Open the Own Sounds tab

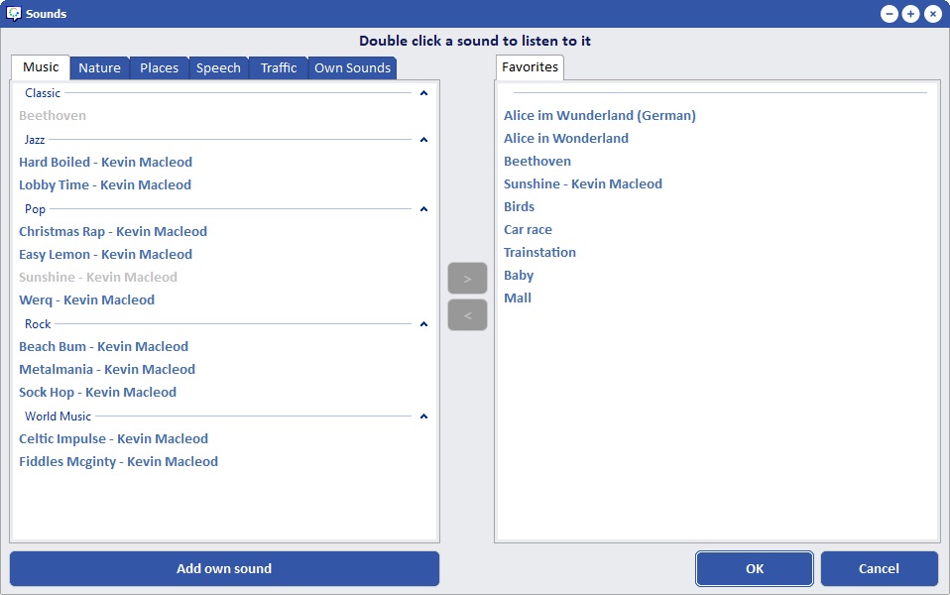[x=352, y=68]
